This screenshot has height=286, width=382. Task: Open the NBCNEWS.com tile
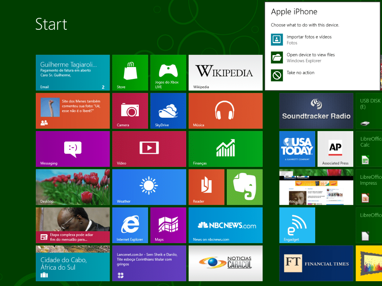pyautogui.click(x=225, y=225)
